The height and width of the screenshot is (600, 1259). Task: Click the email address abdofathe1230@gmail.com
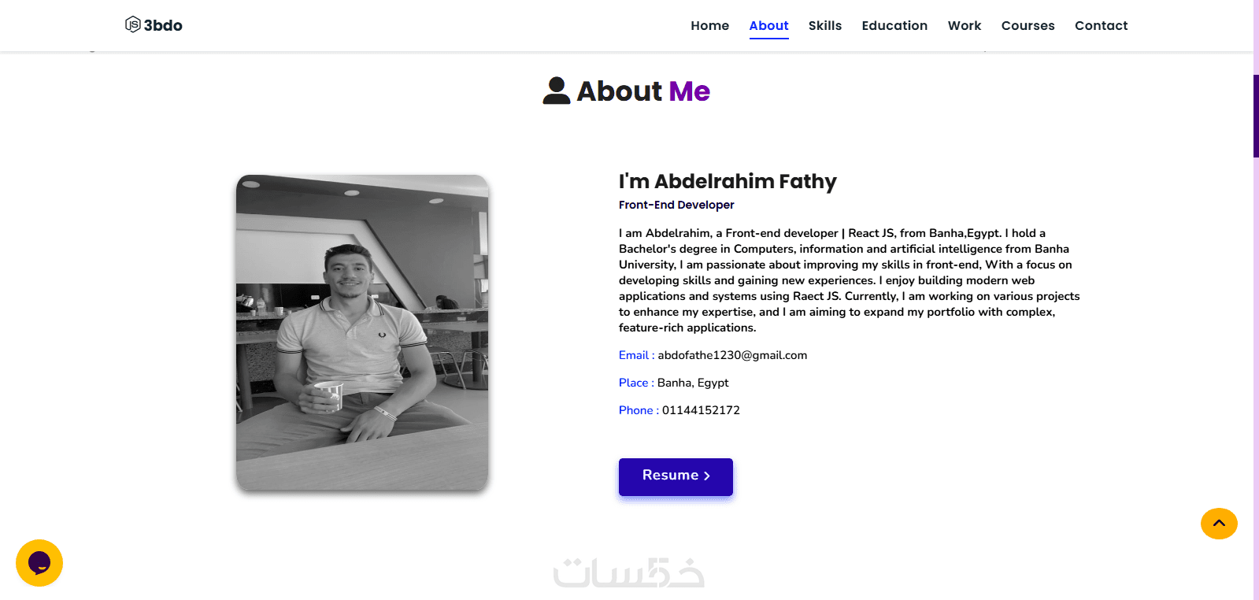coord(732,355)
